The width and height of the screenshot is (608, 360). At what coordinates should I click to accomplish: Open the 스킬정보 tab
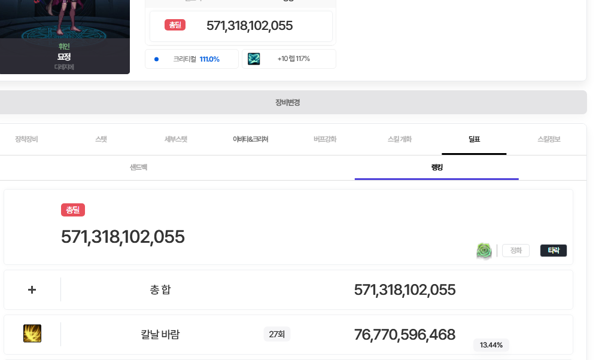tap(549, 139)
